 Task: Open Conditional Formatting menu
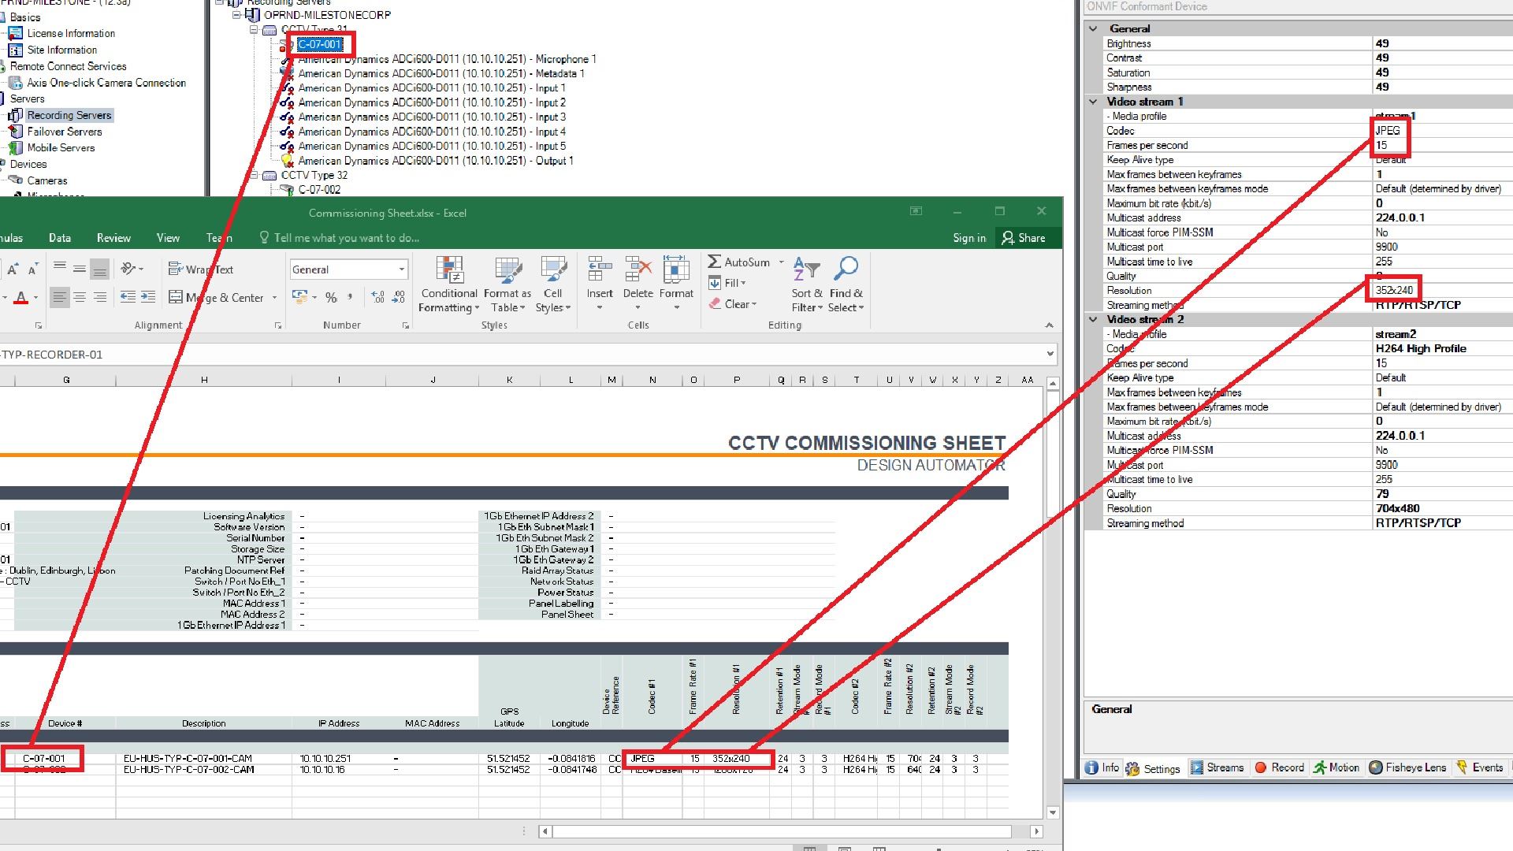(449, 284)
